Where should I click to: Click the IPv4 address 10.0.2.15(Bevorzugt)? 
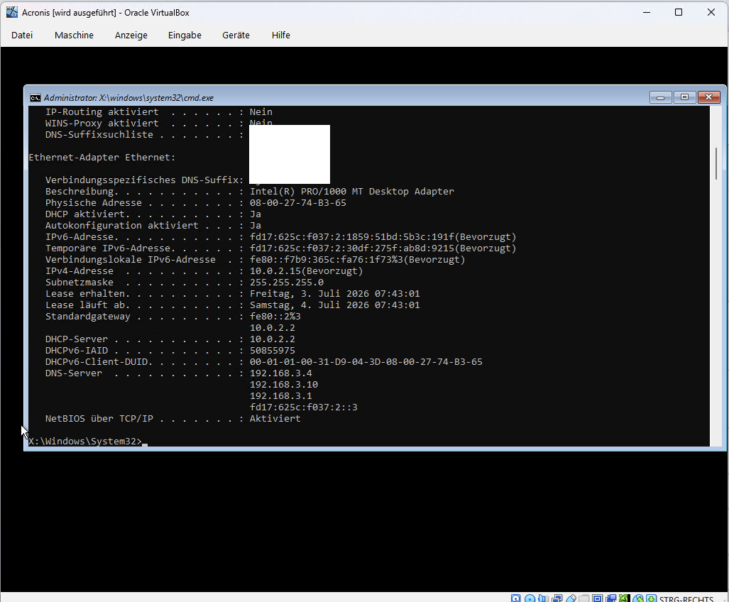click(307, 271)
